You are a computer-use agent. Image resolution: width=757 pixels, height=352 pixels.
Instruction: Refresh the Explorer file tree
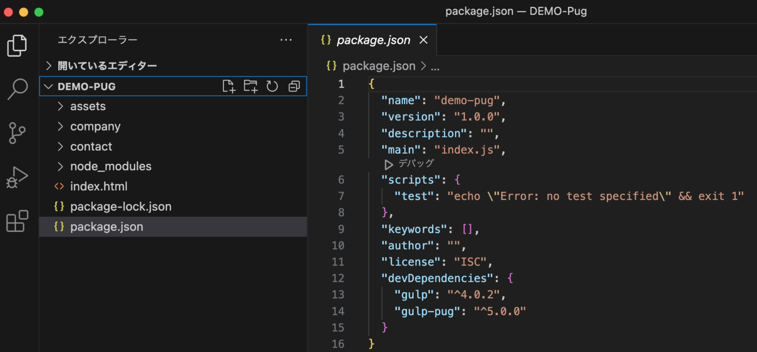[x=272, y=86]
